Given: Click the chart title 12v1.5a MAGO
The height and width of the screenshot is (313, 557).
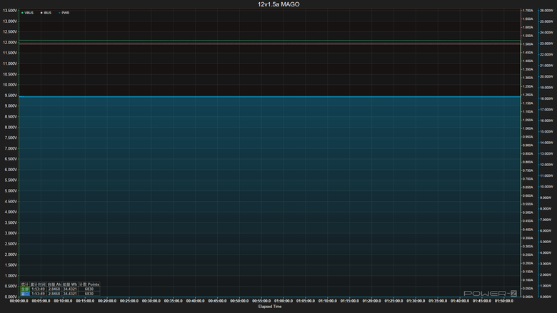Looking at the screenshot, I should point(278,4).
